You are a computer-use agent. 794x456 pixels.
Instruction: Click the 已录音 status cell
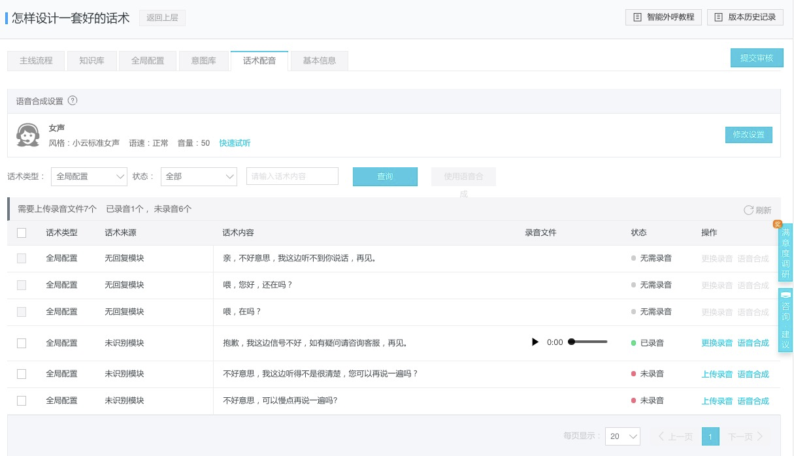click(x=647, y=343)
